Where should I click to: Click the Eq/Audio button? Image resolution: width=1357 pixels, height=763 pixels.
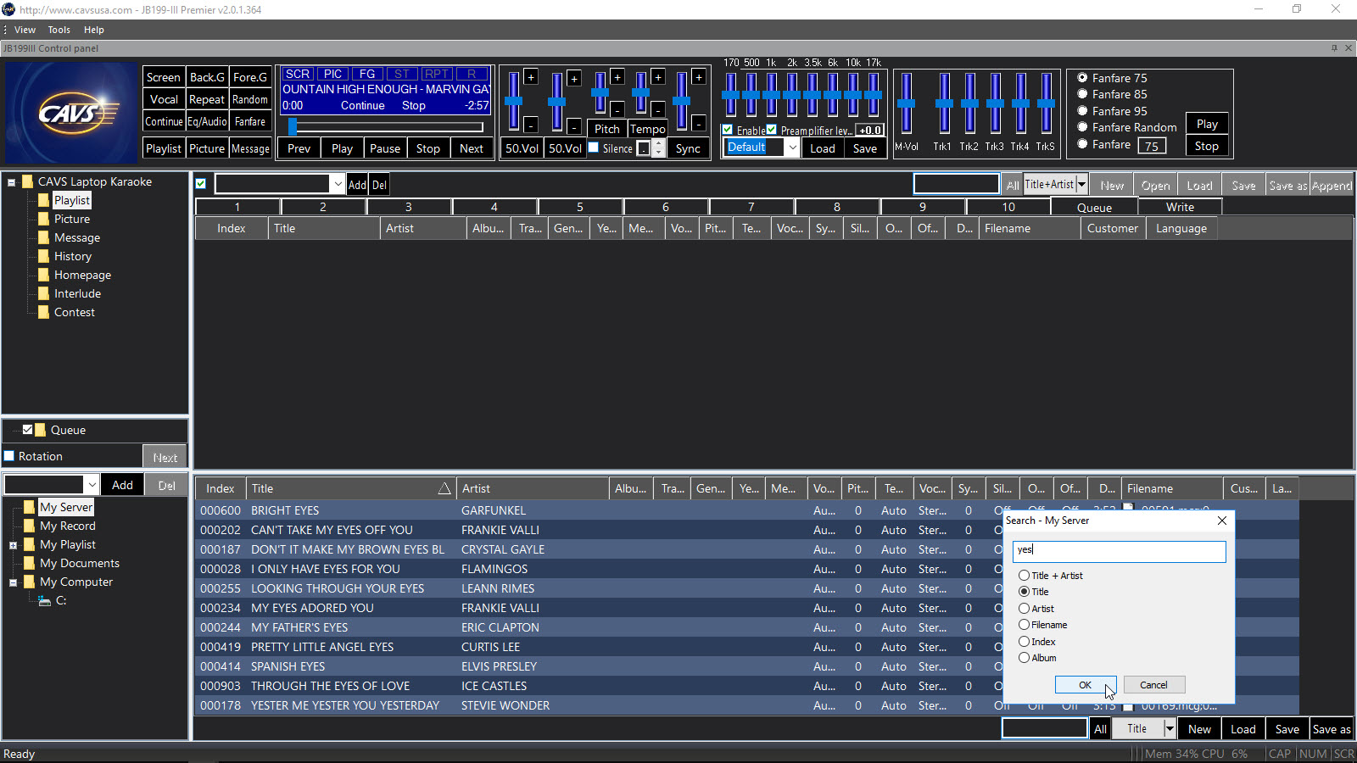[207, 121]
